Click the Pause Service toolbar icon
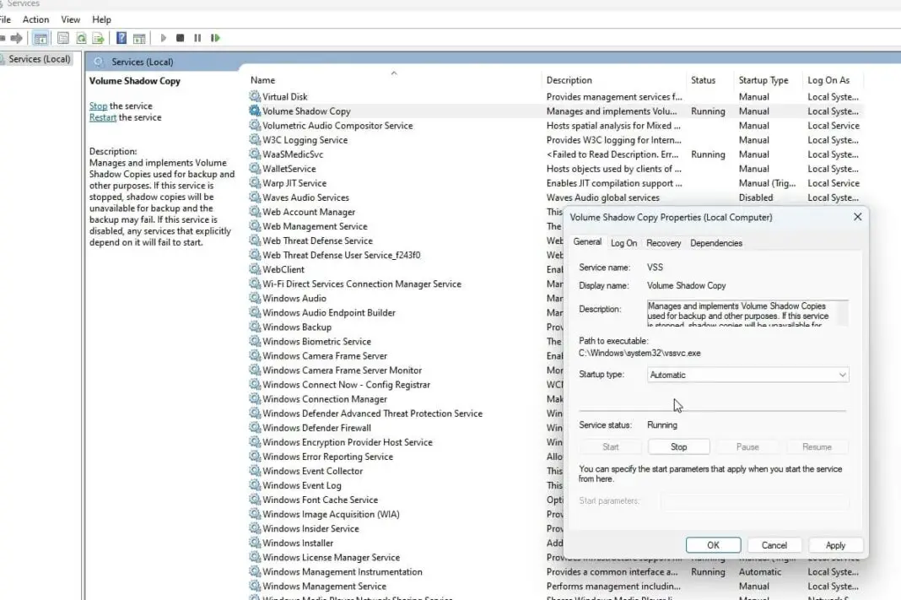The width and height of the screenshot is (901, 600). 196,37
